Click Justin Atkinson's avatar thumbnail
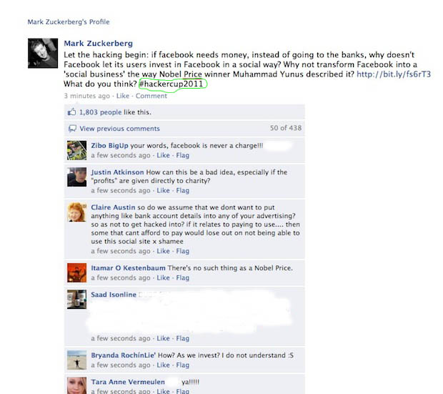This screenshot has width=443, height=394. (77, 177)
